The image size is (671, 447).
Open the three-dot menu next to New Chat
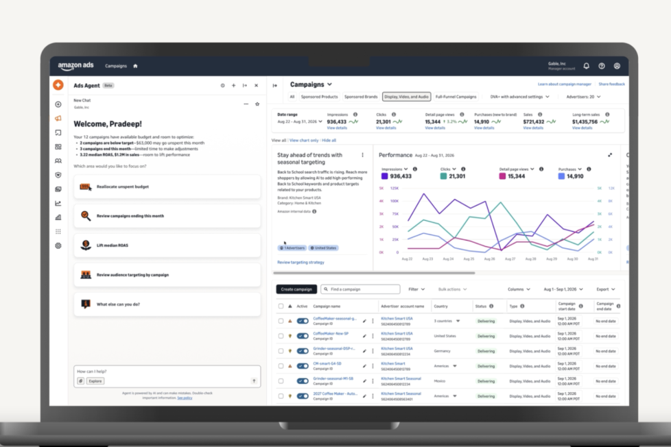tap(246, 104)
